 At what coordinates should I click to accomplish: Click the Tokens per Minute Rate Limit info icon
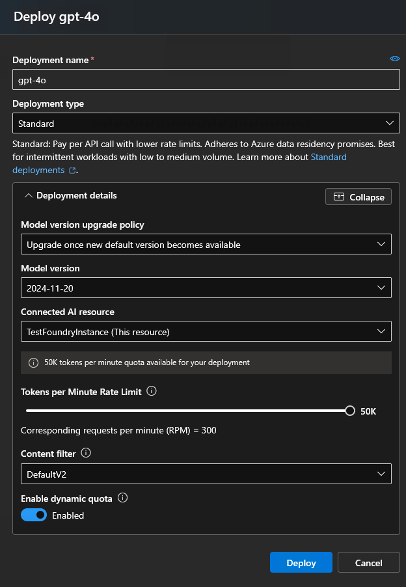pos(152,391)
